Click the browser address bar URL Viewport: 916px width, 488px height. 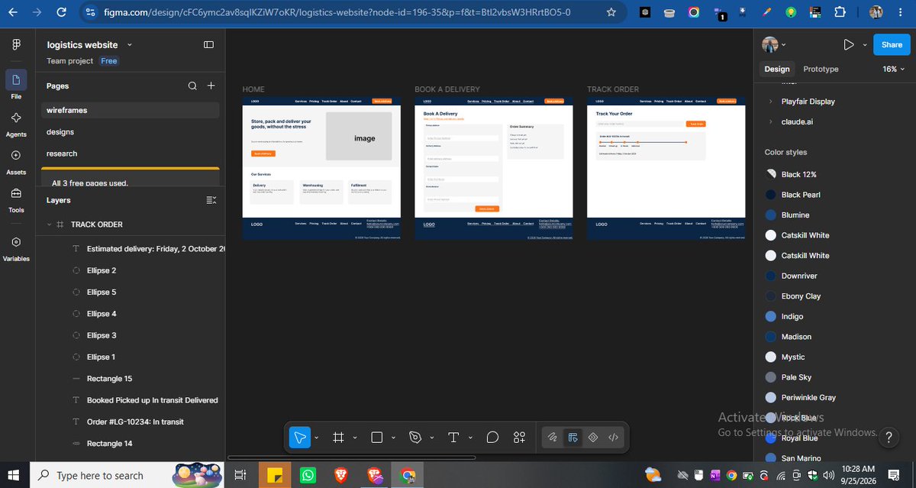point(336,12)
